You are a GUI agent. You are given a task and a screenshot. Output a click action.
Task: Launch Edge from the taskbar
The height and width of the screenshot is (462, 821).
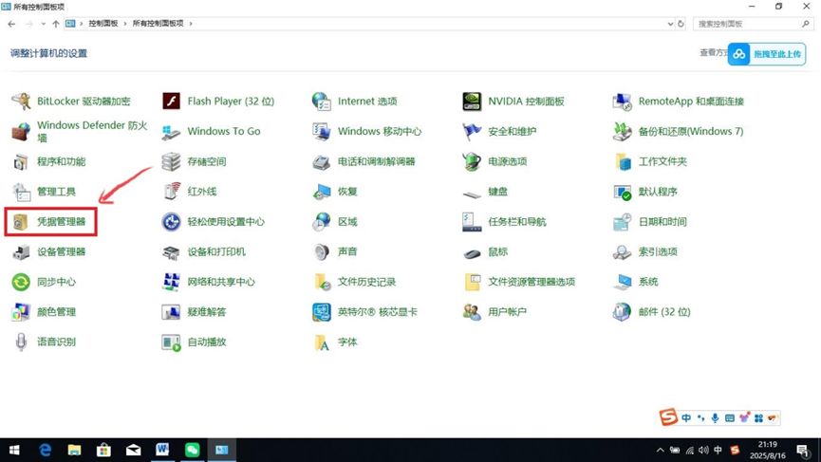pos(46,450)
